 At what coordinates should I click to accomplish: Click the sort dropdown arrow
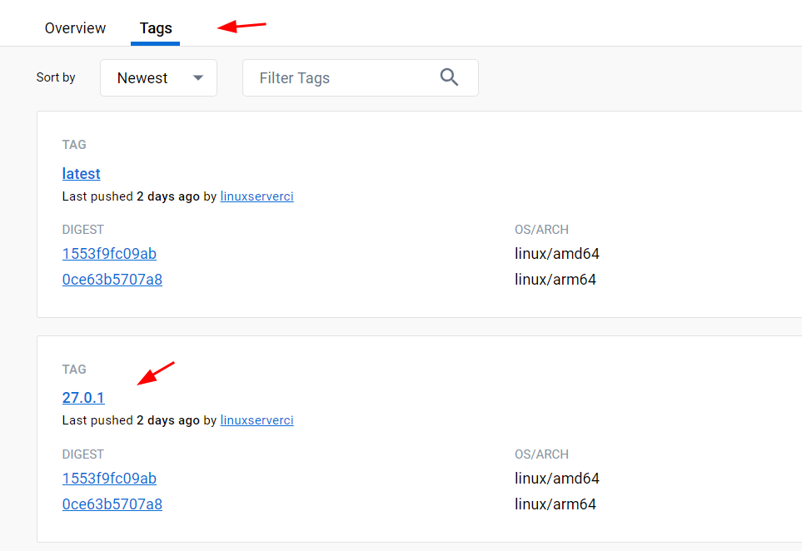[x=198, y=77]
